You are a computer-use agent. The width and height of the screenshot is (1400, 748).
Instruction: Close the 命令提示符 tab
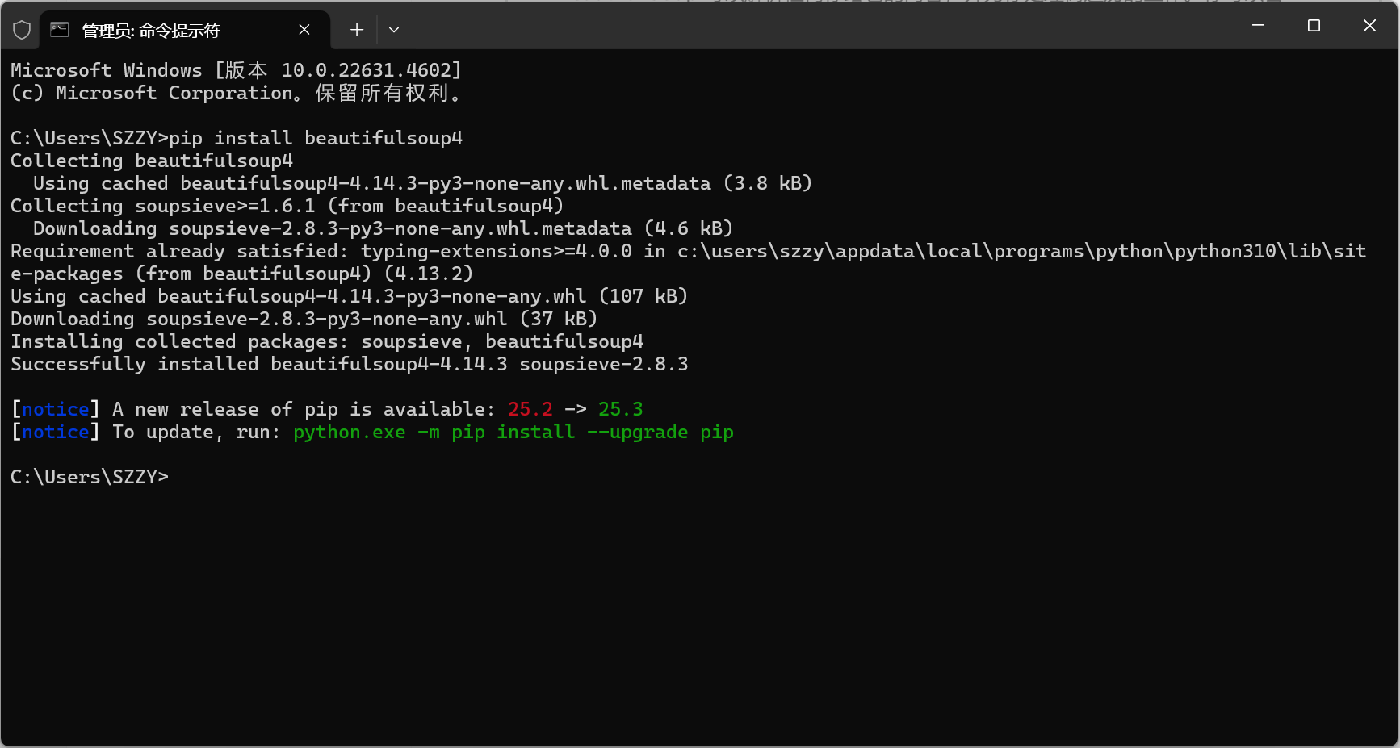tap(304, 30)
